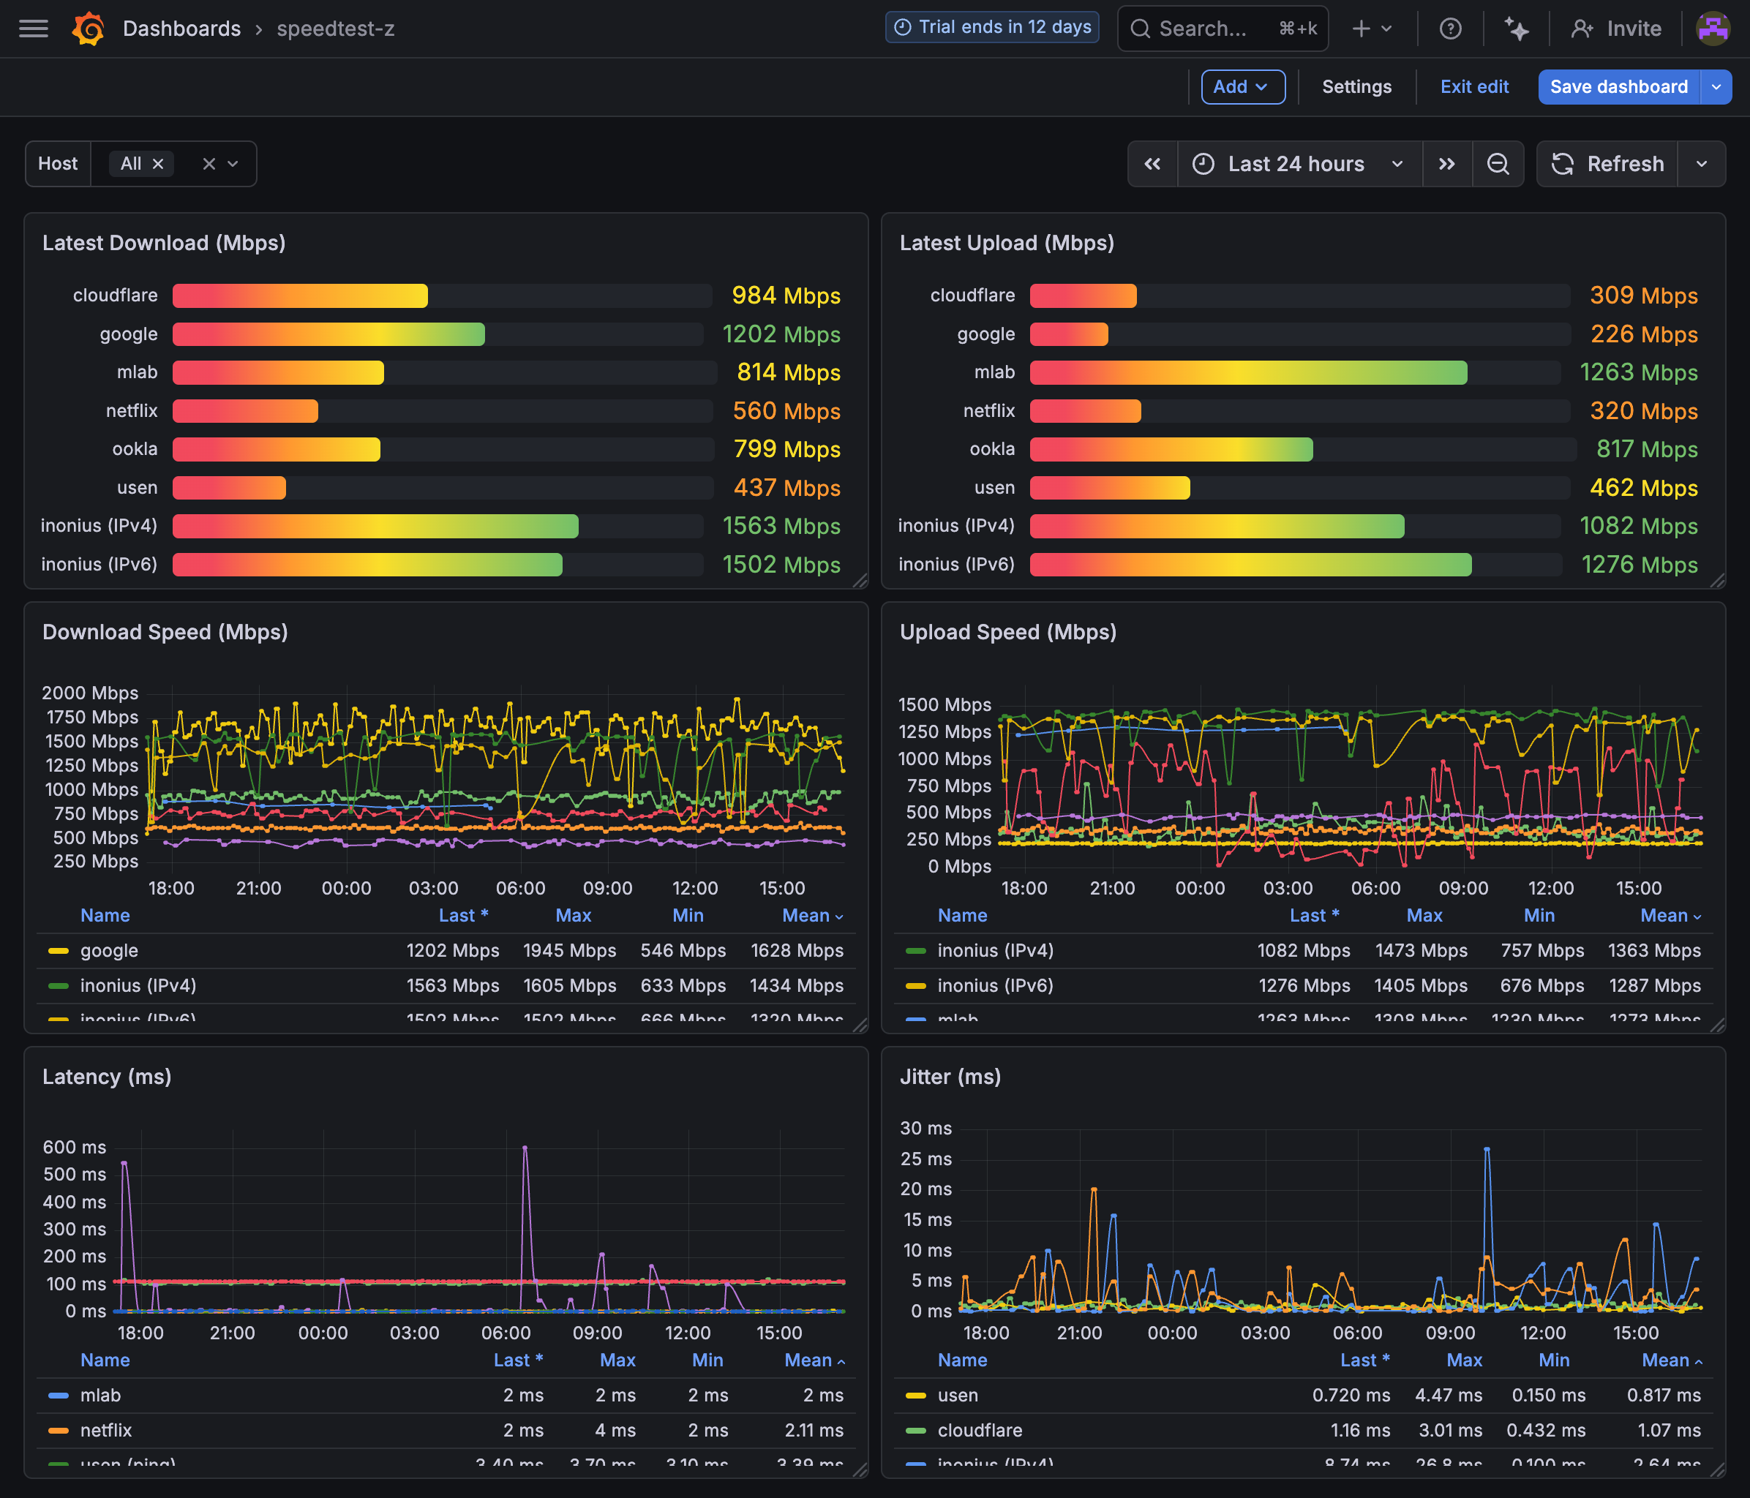This screenshot has height=1498, width=1750.
Task: Click Trial ends in 12 days badge
Action: (x=991, y=27)
